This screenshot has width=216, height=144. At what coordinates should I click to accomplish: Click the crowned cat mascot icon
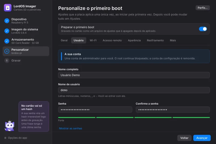pyautogui.click(x=9, y=126)
